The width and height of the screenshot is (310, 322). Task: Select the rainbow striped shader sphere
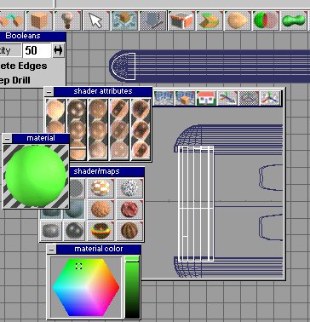(100, 230)
